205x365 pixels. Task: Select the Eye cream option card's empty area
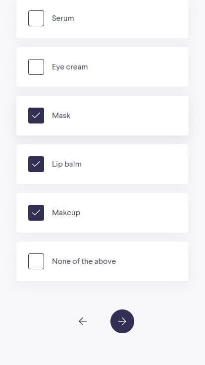(x=140, y=67)
